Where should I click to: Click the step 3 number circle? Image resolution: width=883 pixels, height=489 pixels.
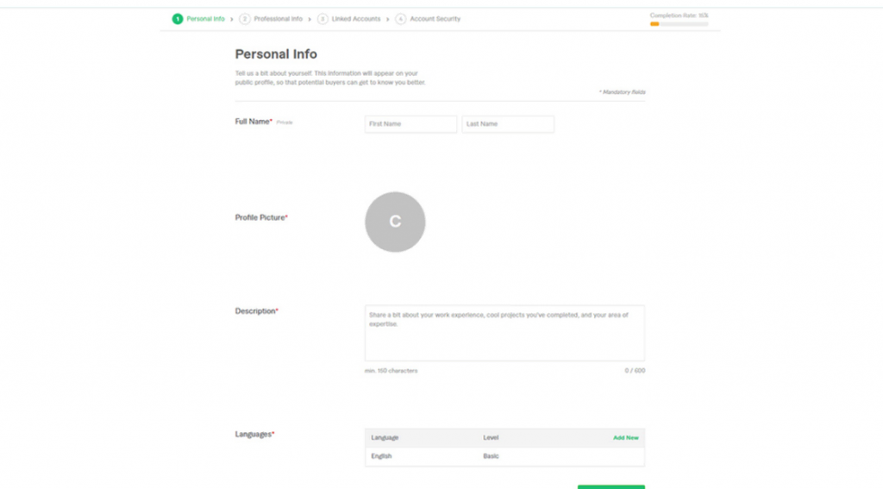click(x=323, y=19)
